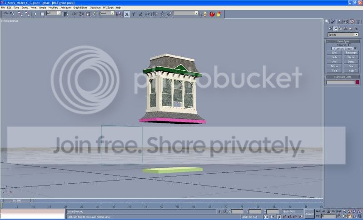Click the Ellipse shape button

[351, 57]
